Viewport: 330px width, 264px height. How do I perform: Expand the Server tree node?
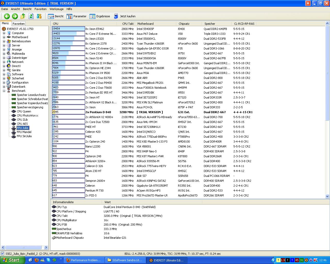[x=4, y=45]
